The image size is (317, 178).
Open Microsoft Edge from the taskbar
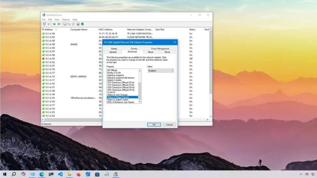41,174
